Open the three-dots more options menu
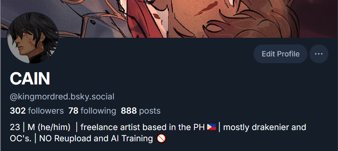 tap(319, 54)
